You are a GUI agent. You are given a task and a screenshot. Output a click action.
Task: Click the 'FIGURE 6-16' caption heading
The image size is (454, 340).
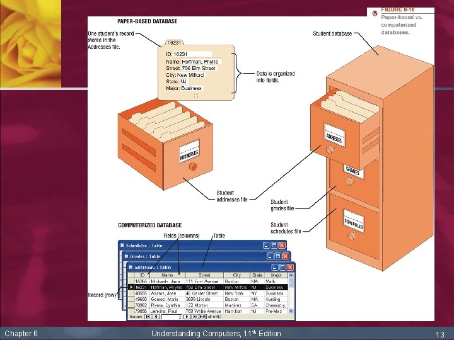[x=397, y=9]
